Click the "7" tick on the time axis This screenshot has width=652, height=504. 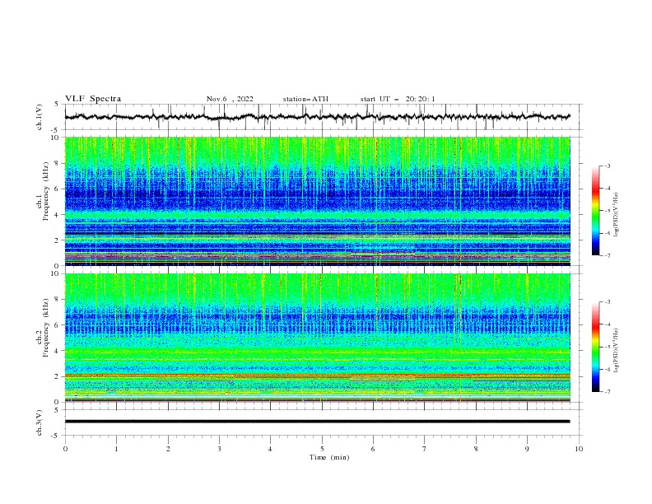(x=425, y=449)
